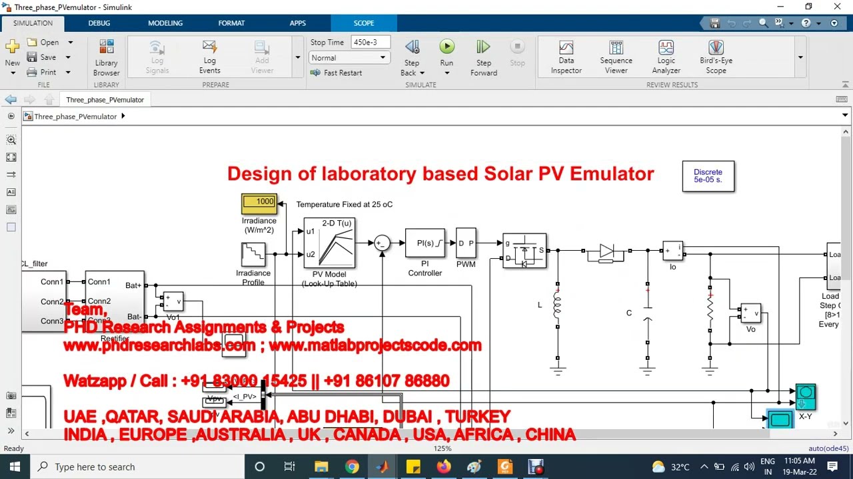Screen dimensions: 853x479
Task: Click the Step Back icon
Action: (x=412, y=47)
